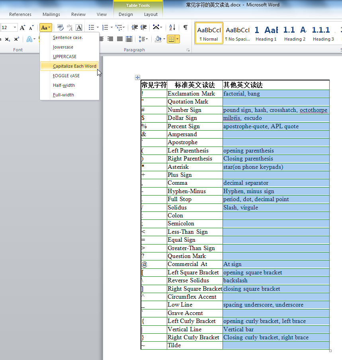342x360 pixels.
Task: Open the font size dropdown
Action: pos(15,27)
